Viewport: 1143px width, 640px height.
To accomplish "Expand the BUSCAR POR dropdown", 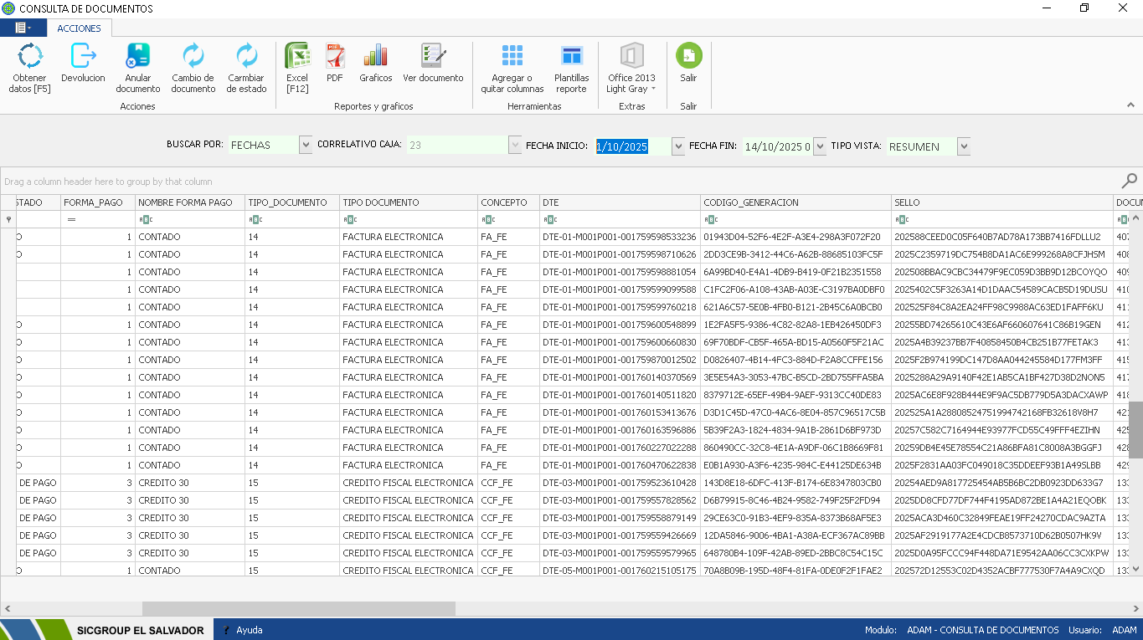I will click(306, 146).
